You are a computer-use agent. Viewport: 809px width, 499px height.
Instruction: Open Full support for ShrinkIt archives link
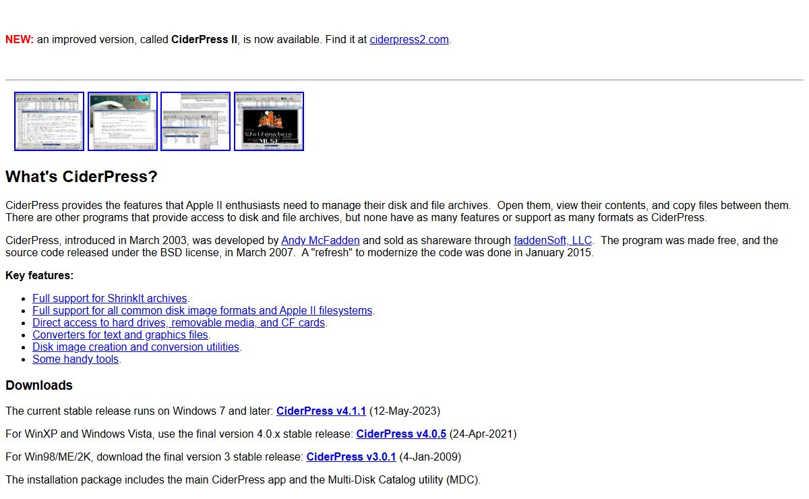pyautogui.click(x=110, y=298)
